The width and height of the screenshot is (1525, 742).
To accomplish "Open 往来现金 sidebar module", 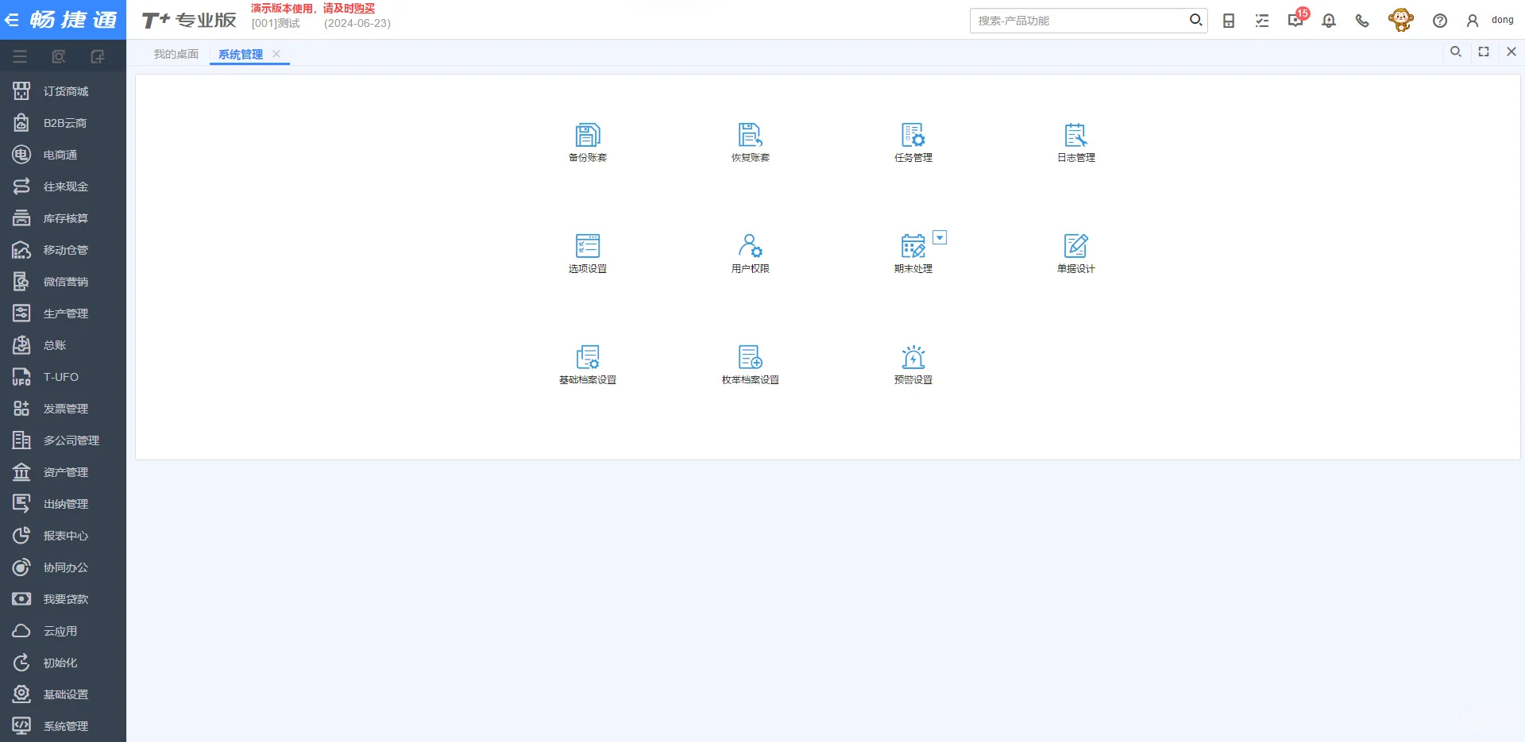I will coord(63,186).
